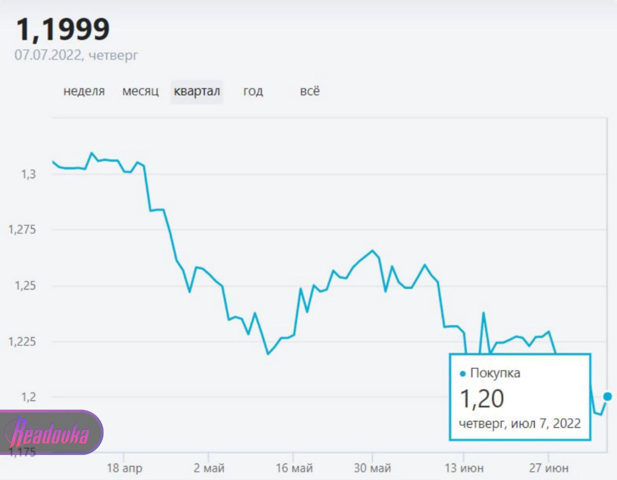
Task: Select the 'квартал' period tab
Action: point(197,92)
